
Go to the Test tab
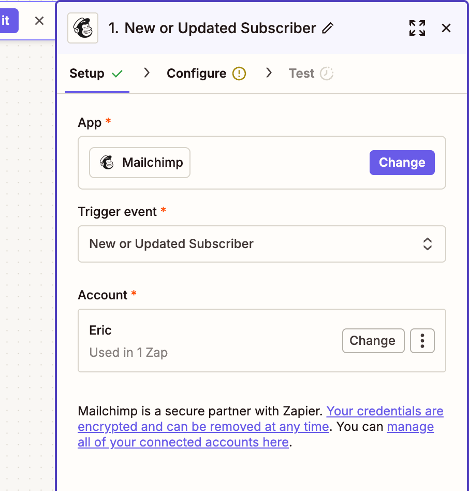pyautogui.click(x=302, y=74)
